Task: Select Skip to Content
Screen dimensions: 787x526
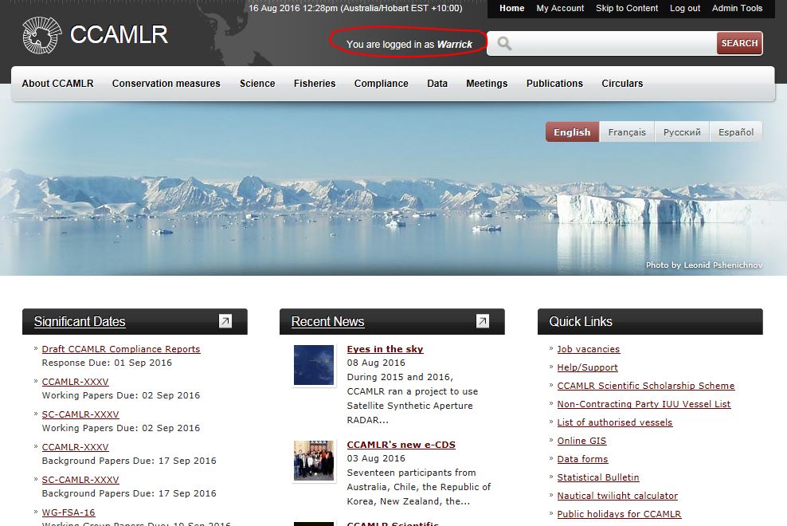Action: [627, 8]
